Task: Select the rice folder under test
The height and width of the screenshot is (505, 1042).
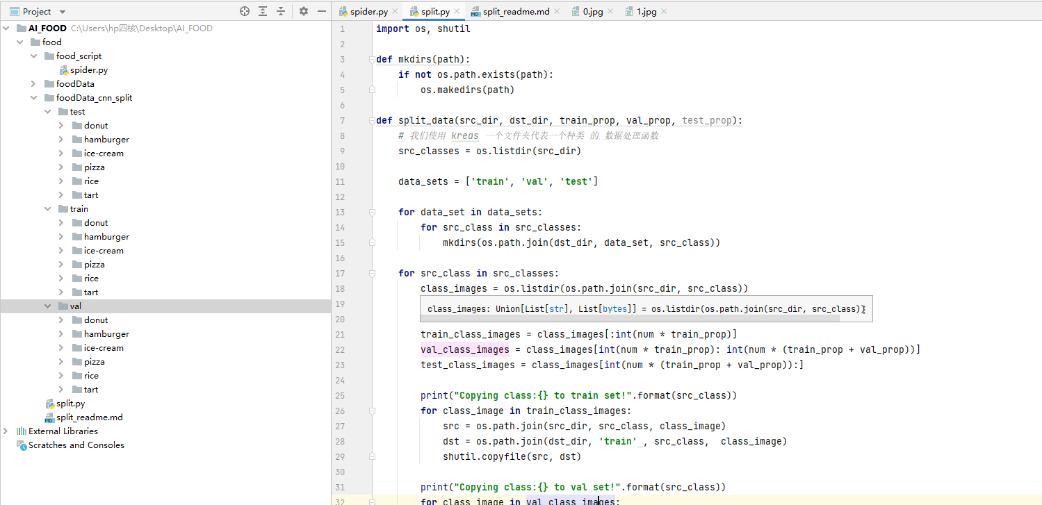Action: pyautogui.click(x=91, y=181)
